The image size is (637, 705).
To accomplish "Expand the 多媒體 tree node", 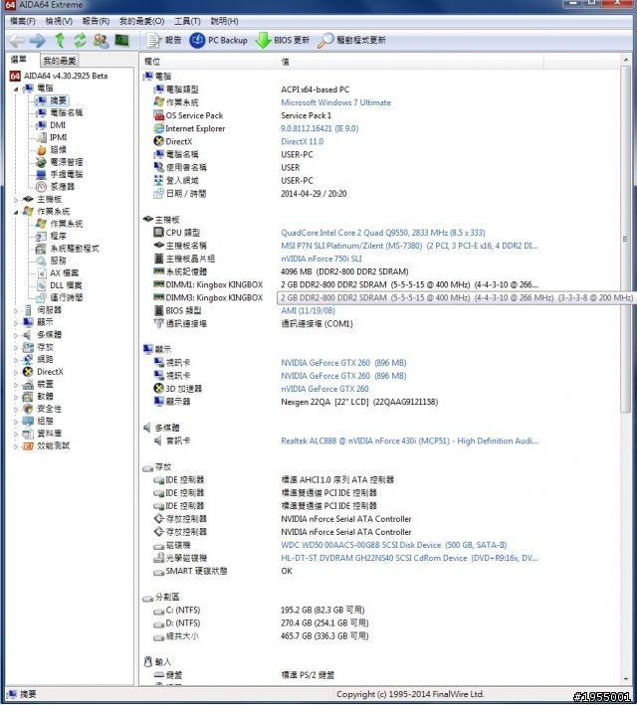I will pos(16,335).
